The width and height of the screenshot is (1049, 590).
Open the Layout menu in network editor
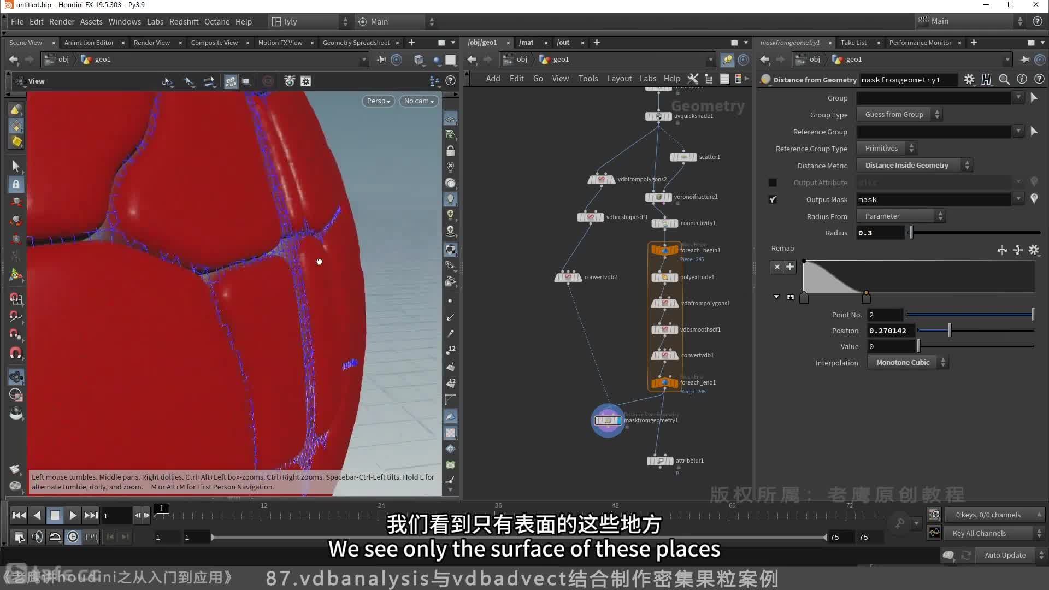(620, 79)
